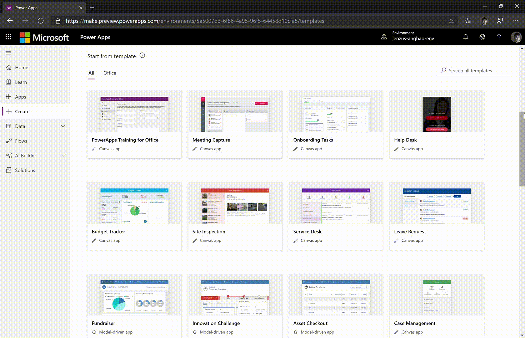Click the environment globe icon
The height and width of the screenshot is (338, 525).
pos(384,37)
